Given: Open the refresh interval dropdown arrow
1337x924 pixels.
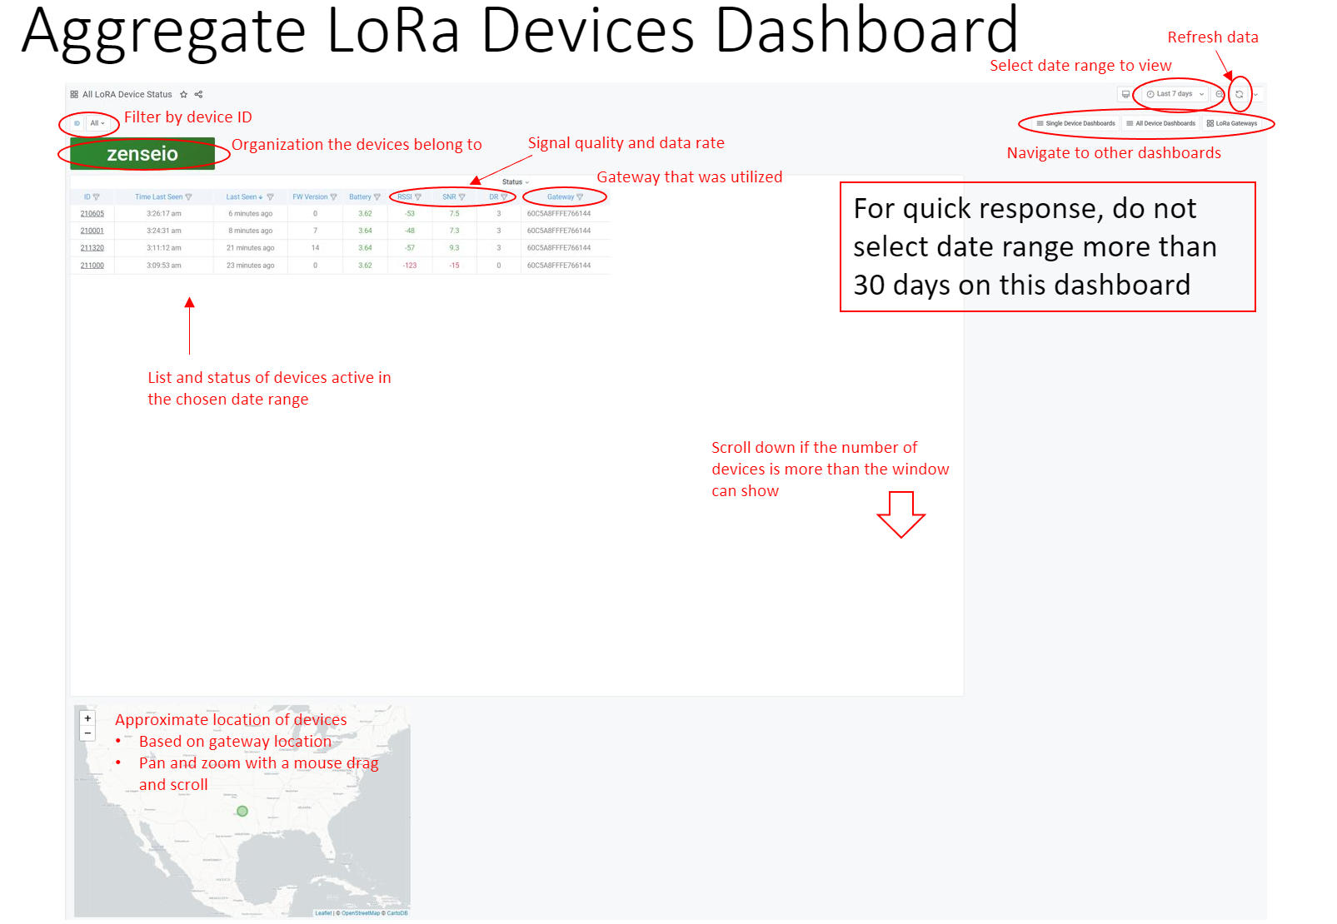Looking at the screenshot, I should (x=1255, y=95).
